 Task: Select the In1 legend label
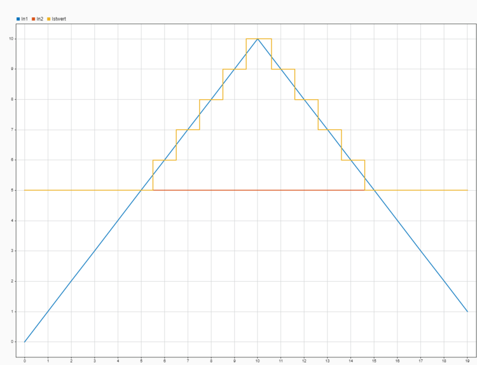[x=24, y=19]
